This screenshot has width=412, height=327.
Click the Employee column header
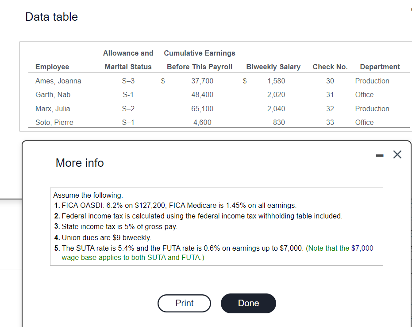52,67
